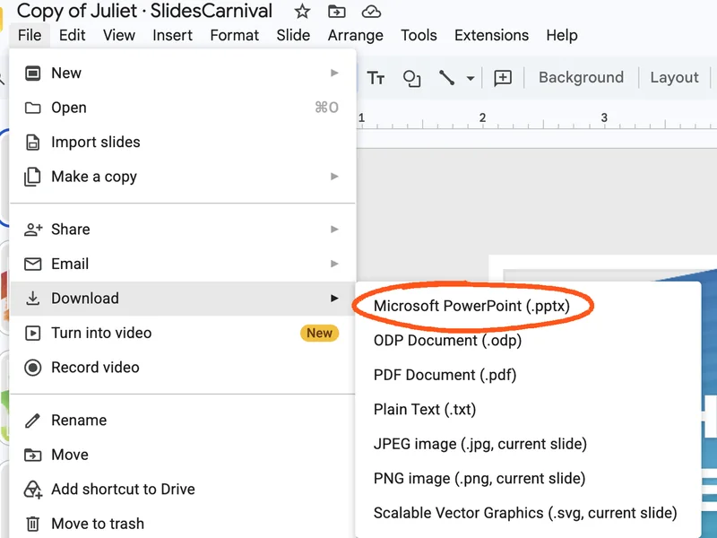The height and width of the screenshot is (538, 717).
Task: Click the Open folder icon
Action: point(32,108)
